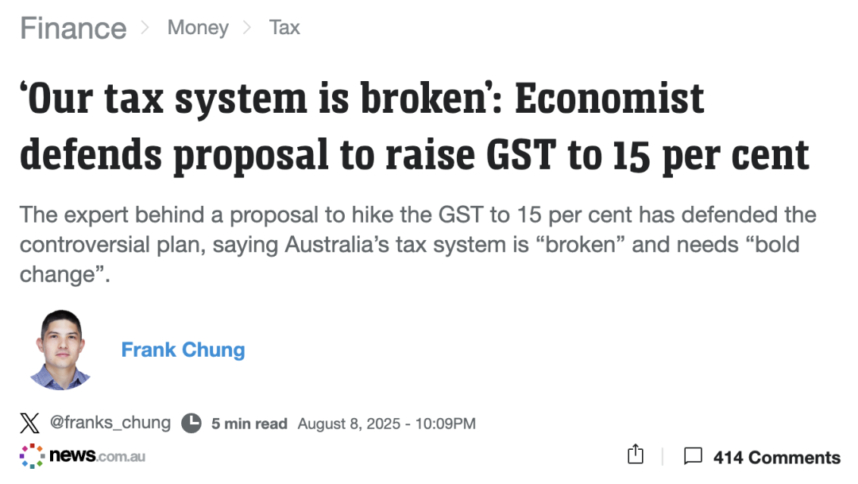Image resolution: width=858 pixels, height=484 pixels.
Task: Click the clock read-time icon
Action: 191,423
